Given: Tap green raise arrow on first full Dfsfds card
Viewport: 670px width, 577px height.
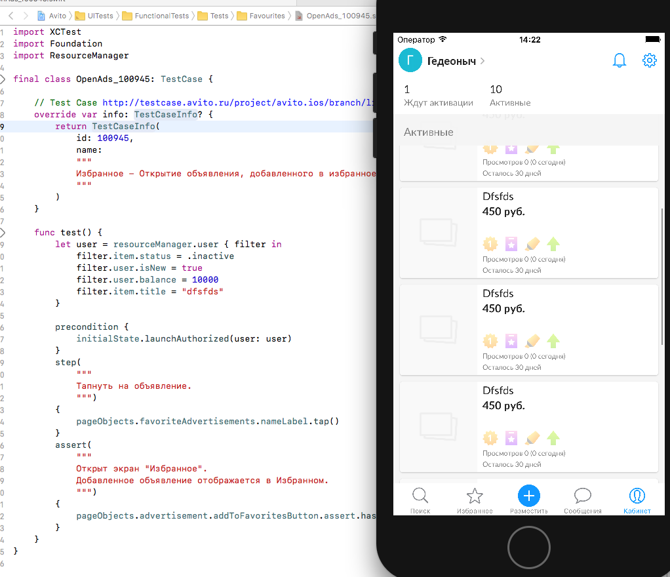Looking at the screenshot, I should pyautogui.click(x=553, y=244).
